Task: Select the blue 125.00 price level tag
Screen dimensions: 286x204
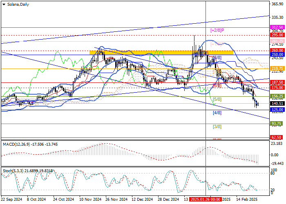Action: 277,110
